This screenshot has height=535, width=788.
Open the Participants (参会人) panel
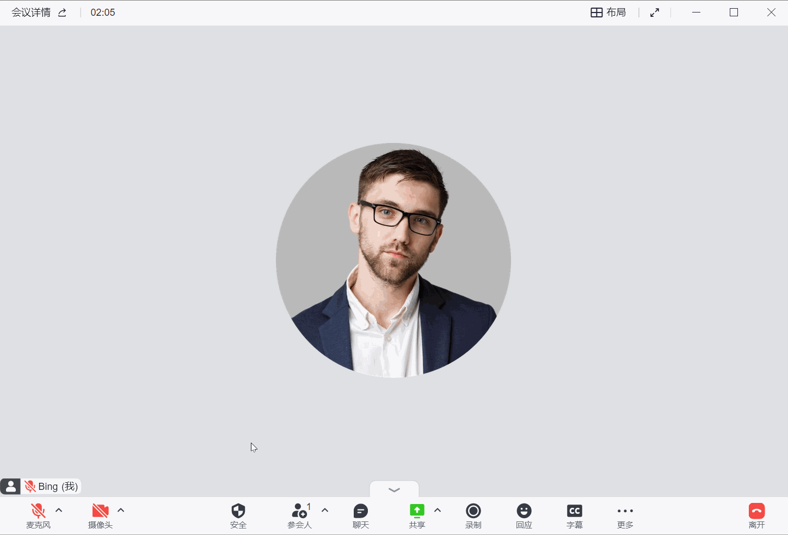(300, 515)
